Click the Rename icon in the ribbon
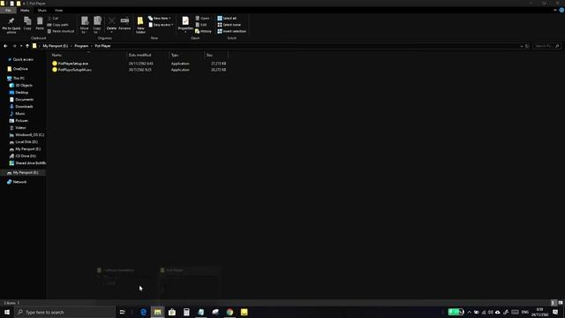565x318 pixels. point(124,24)
